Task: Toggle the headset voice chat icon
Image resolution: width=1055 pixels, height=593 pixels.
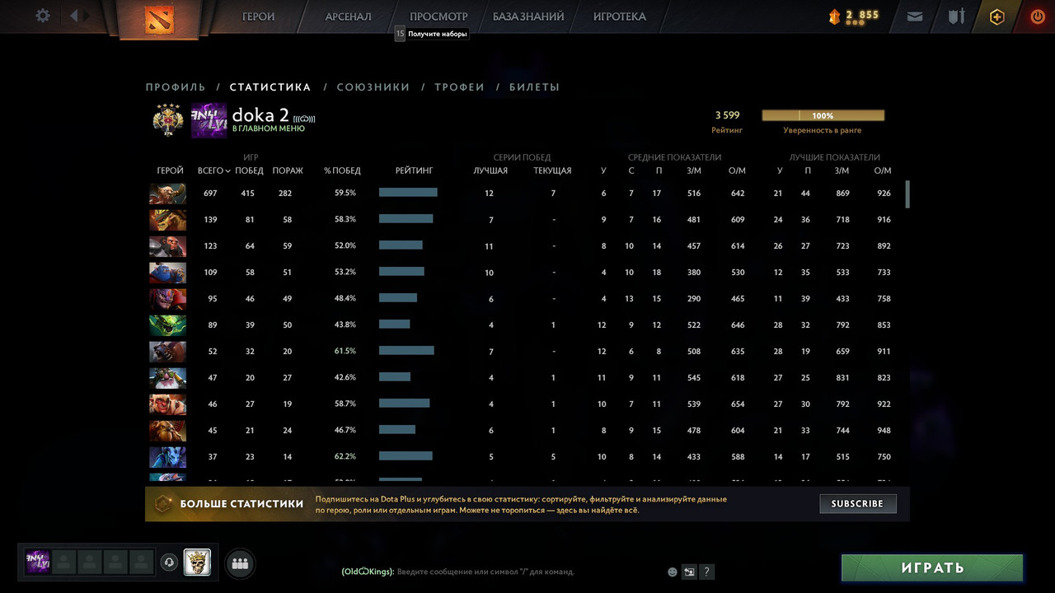Action: [x=169, y=563]
